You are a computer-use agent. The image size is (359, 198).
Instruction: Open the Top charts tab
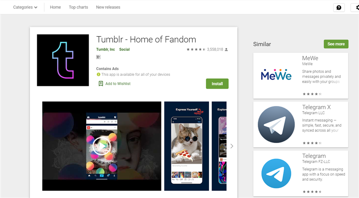pos(78,7)
